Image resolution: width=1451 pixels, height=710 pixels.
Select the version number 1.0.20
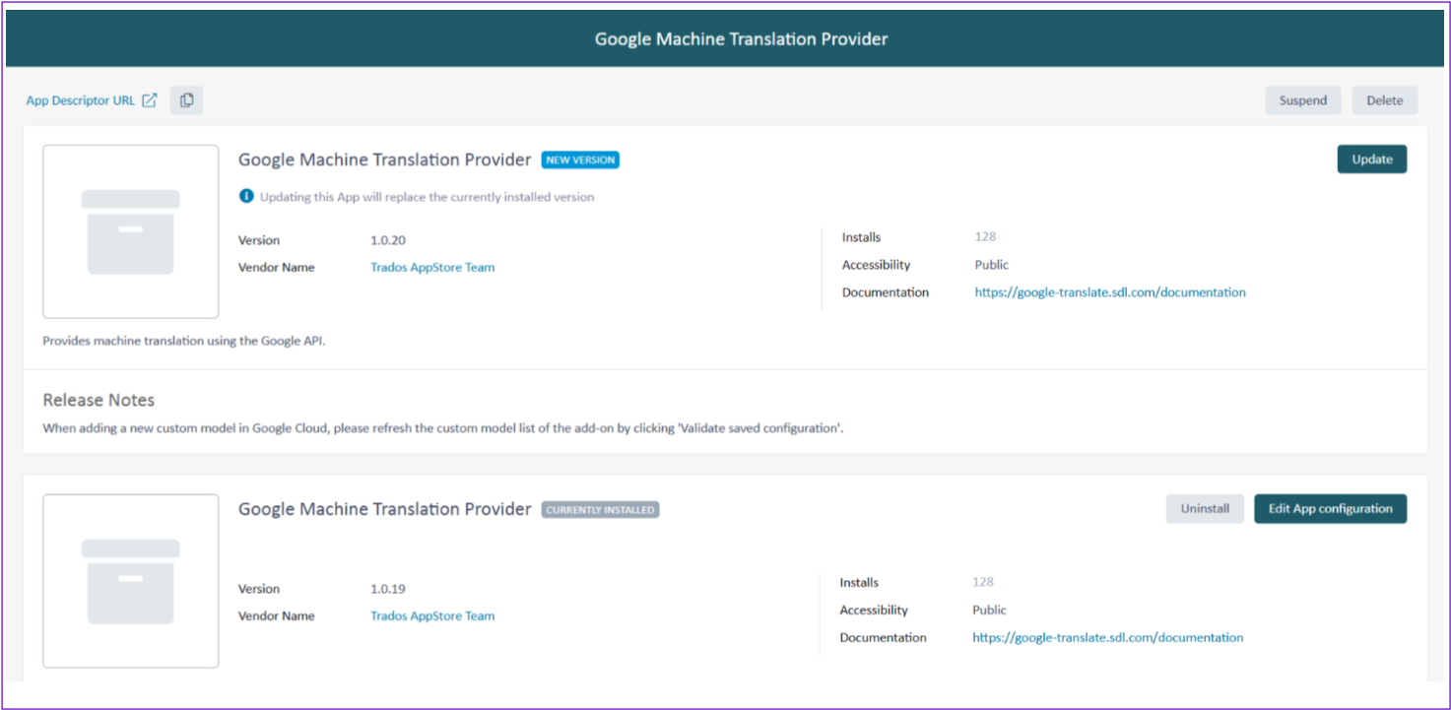pyautogui.click(x=388, y=240)
